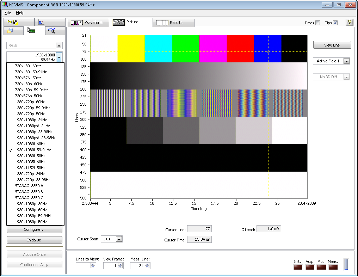
Task: Open the Active Field 1 dropdown
Action: click(x=346, y=61)
